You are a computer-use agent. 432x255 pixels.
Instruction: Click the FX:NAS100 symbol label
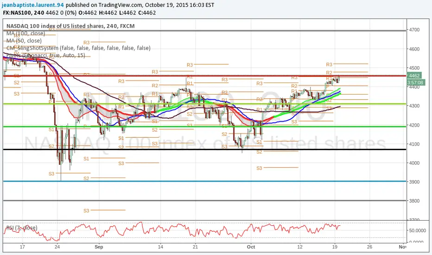pyautogui.click(x=17, y=13)
